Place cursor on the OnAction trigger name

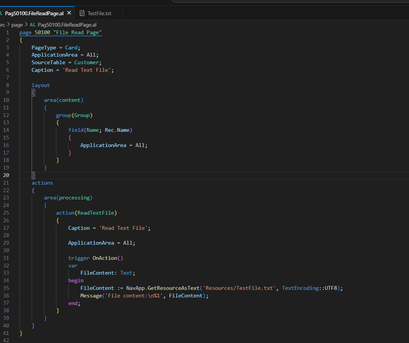(105, 258)
